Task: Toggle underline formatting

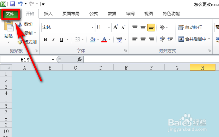Action: pyautogui.click(x=61, y=40)
